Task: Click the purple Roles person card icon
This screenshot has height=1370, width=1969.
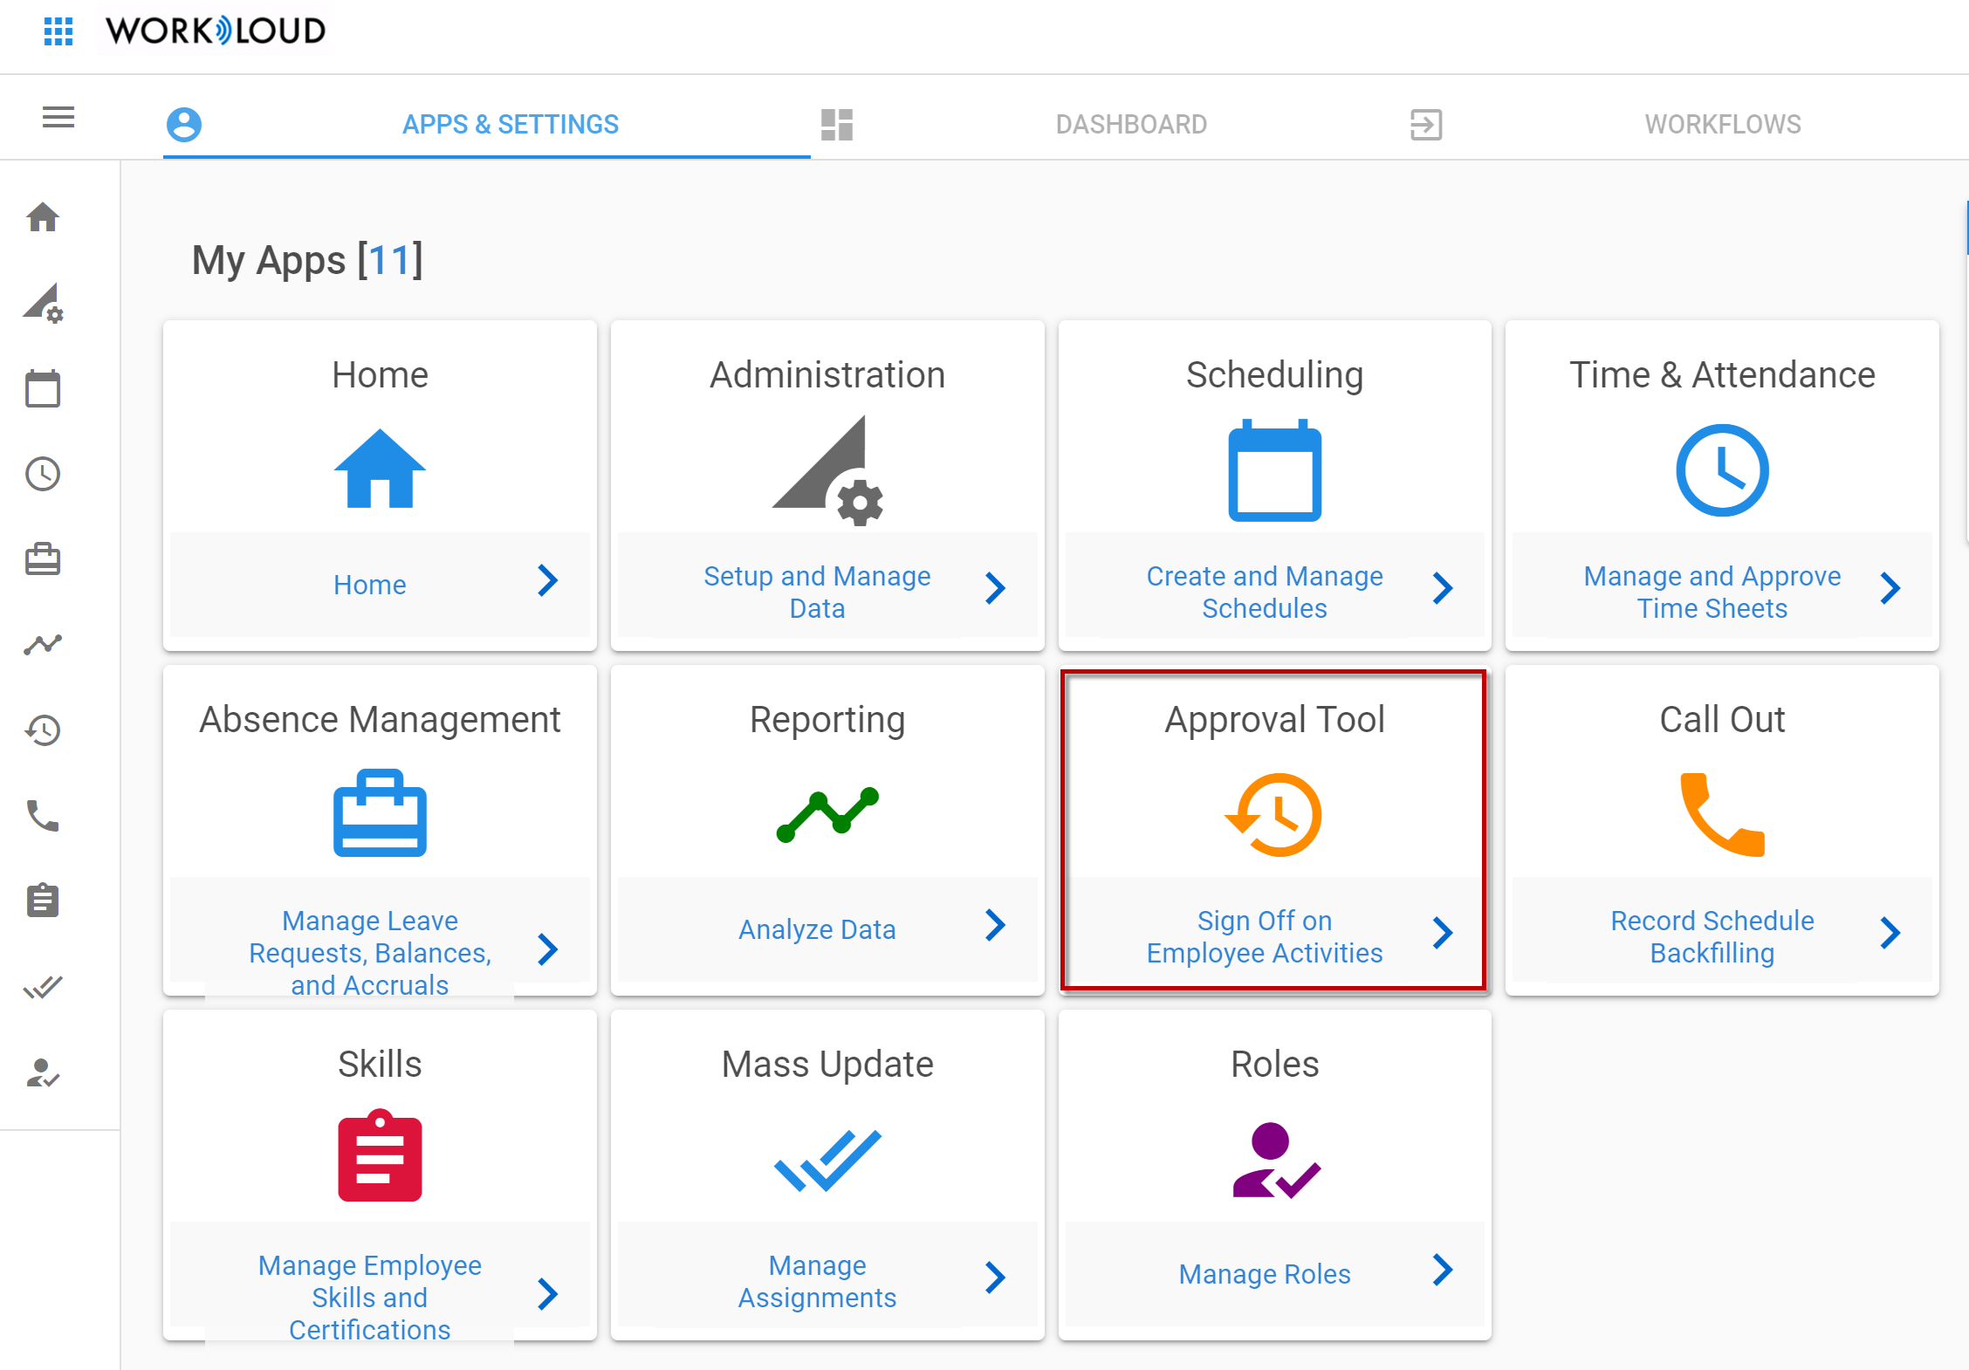Action: (1276, 1161)
